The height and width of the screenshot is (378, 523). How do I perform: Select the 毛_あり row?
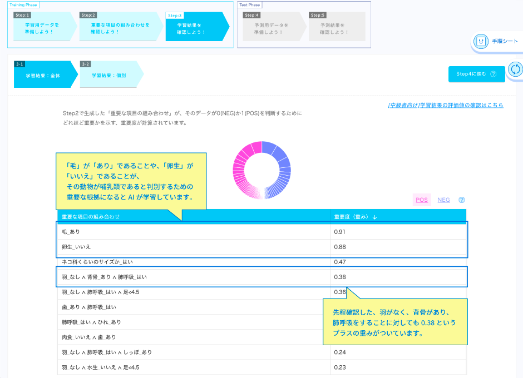261,232
